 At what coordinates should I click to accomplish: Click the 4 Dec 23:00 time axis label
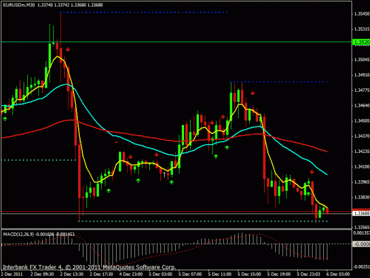coord(131,274)
